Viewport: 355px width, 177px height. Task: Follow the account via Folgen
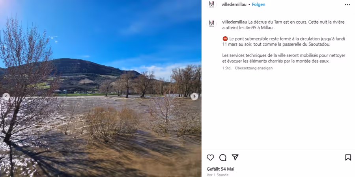(258, 4)
